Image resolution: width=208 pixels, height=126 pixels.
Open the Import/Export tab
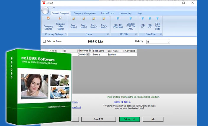(108, 13)
